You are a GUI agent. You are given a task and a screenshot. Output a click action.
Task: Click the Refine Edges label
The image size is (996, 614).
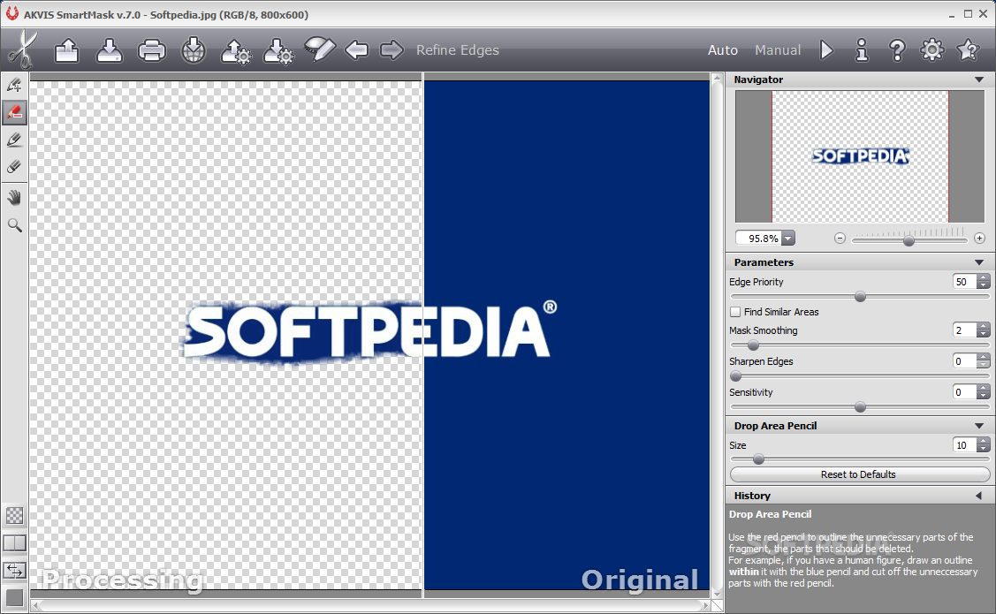coord(458,50)
